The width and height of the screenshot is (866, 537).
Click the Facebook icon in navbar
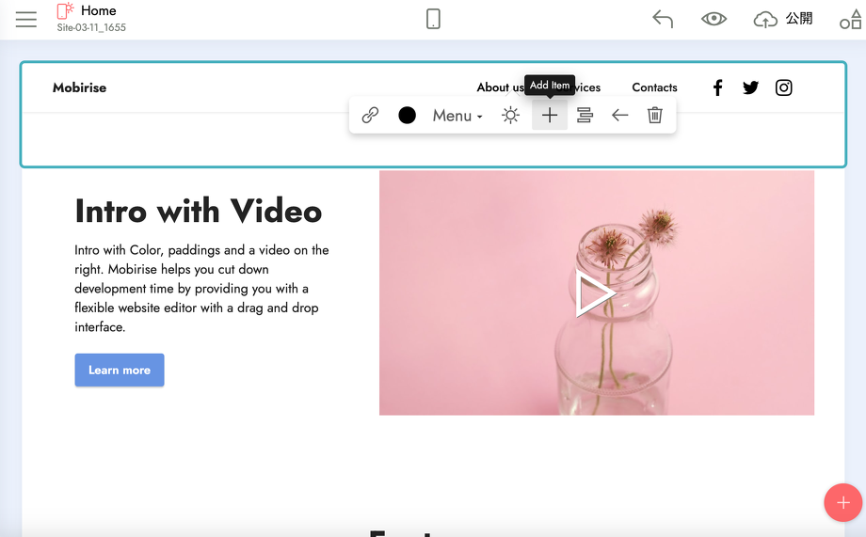717,87
